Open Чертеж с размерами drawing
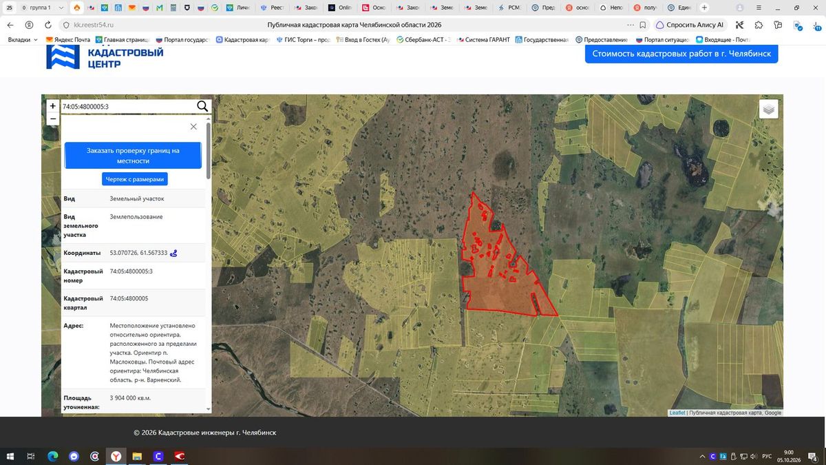This screenshot has height=465, width=826. point(135,179)
